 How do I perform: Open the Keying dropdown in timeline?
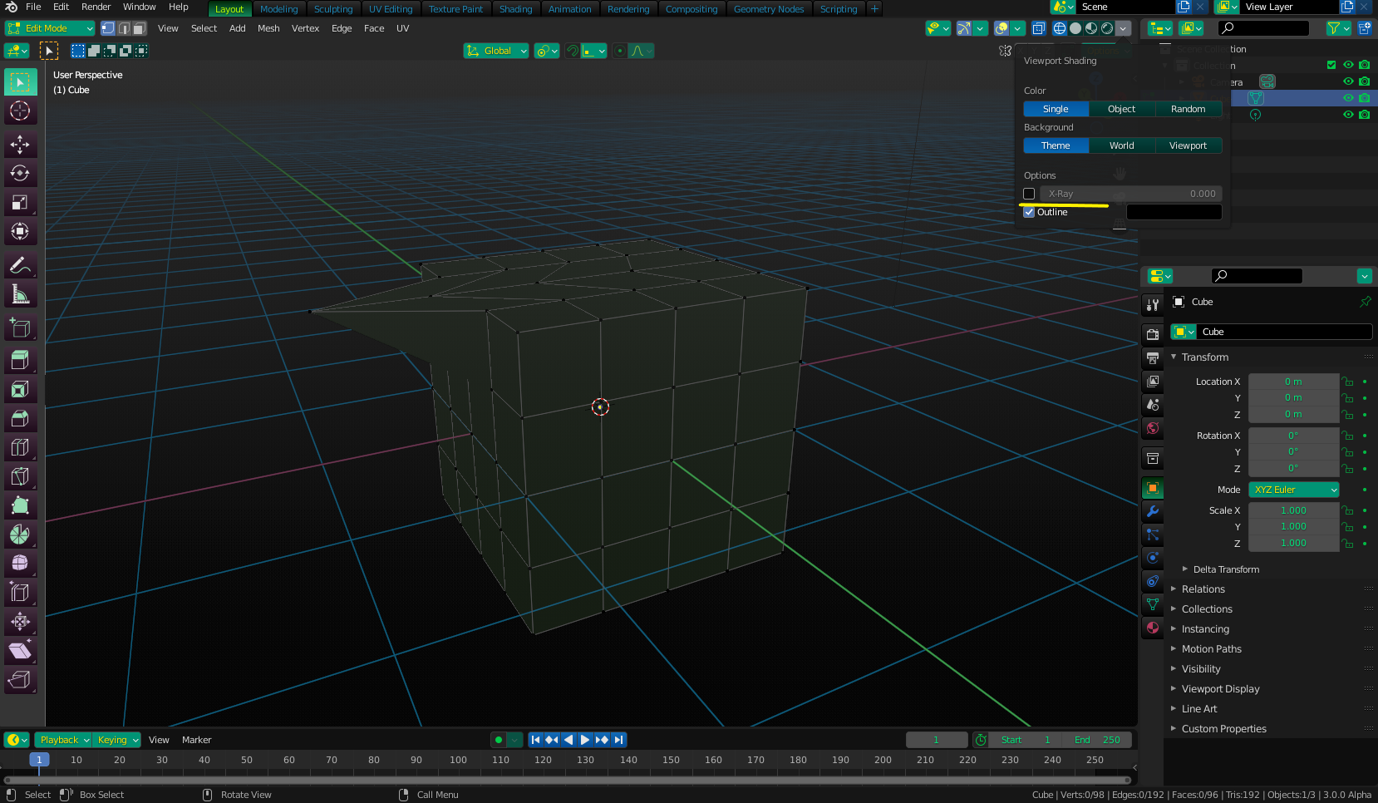(x=116, y=740)
